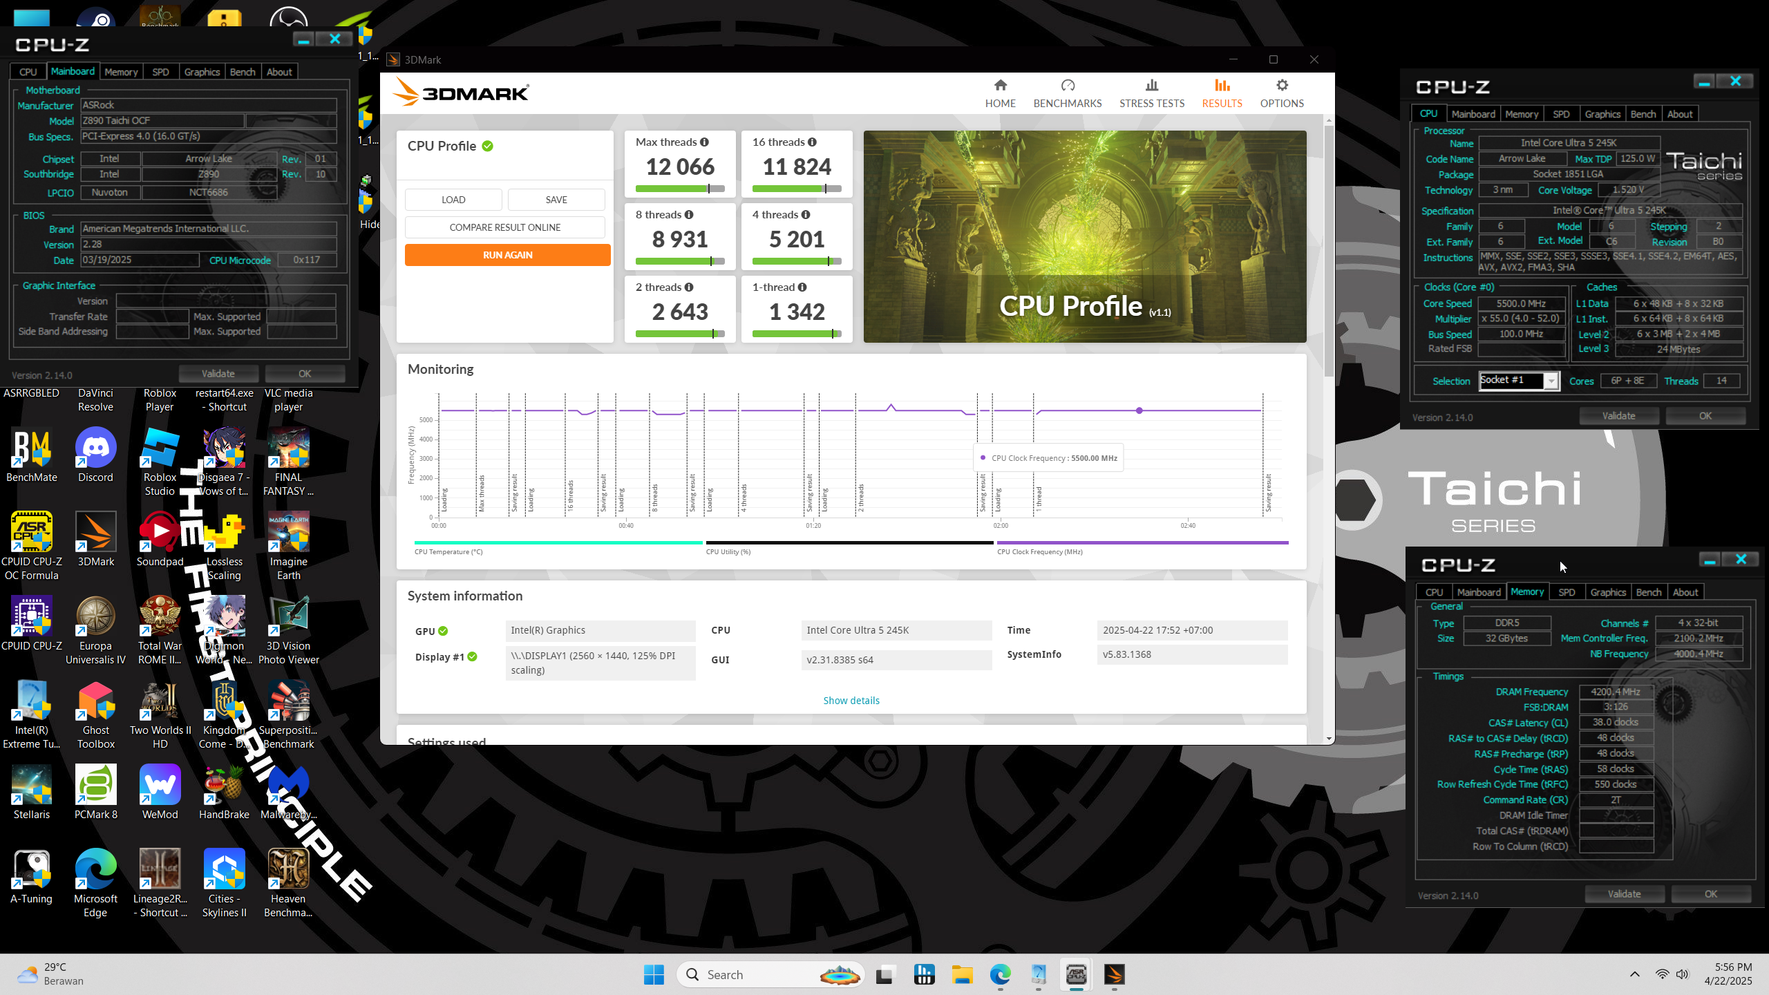Click the 3DMark taskbar icon
Viewport: 1769px width, 995px height.
click(x=1114, y=974)
